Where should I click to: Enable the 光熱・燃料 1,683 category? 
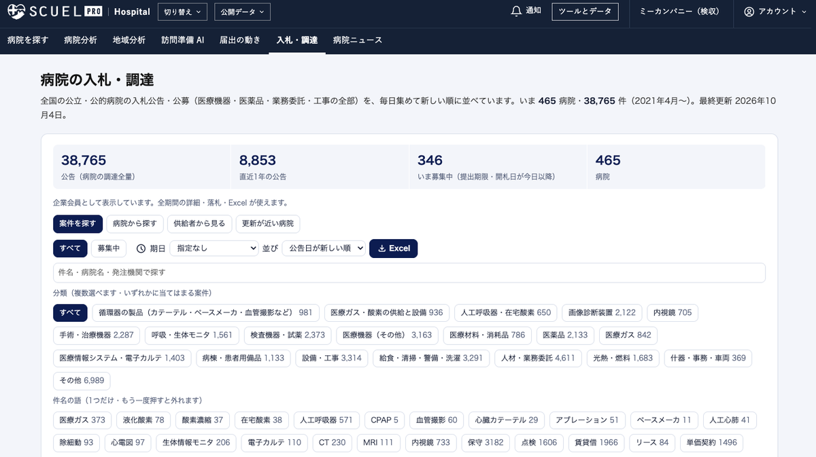(623, 358)
